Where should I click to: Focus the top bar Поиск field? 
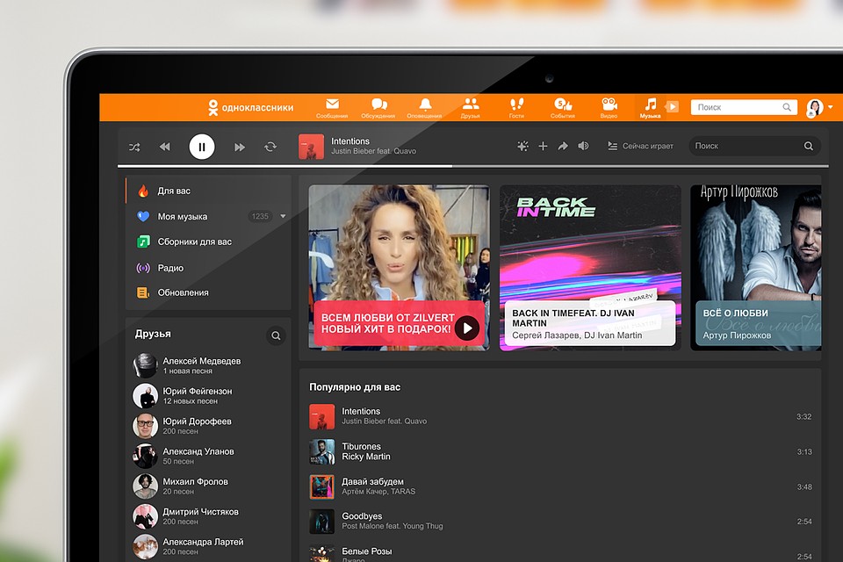point(744,107)
